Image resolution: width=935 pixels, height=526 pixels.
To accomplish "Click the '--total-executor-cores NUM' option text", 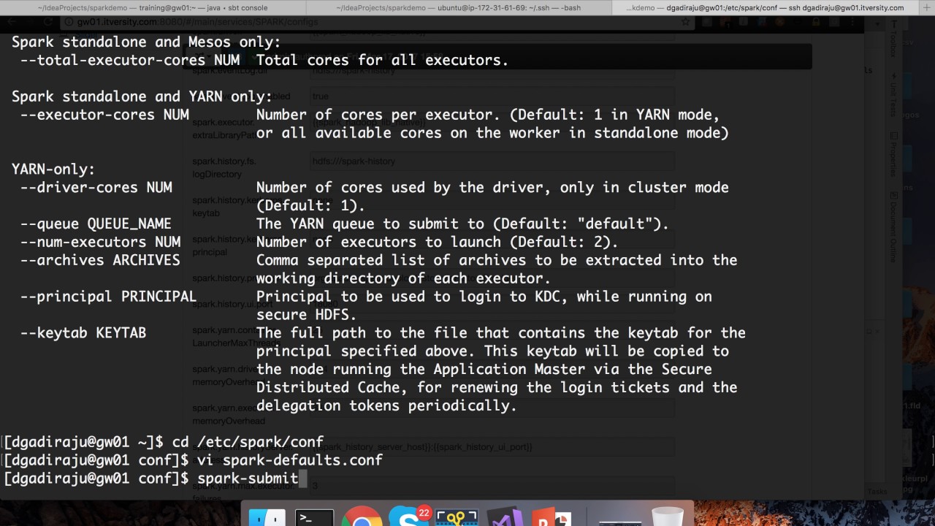I will pyautogui.click(x=130, y=60).
